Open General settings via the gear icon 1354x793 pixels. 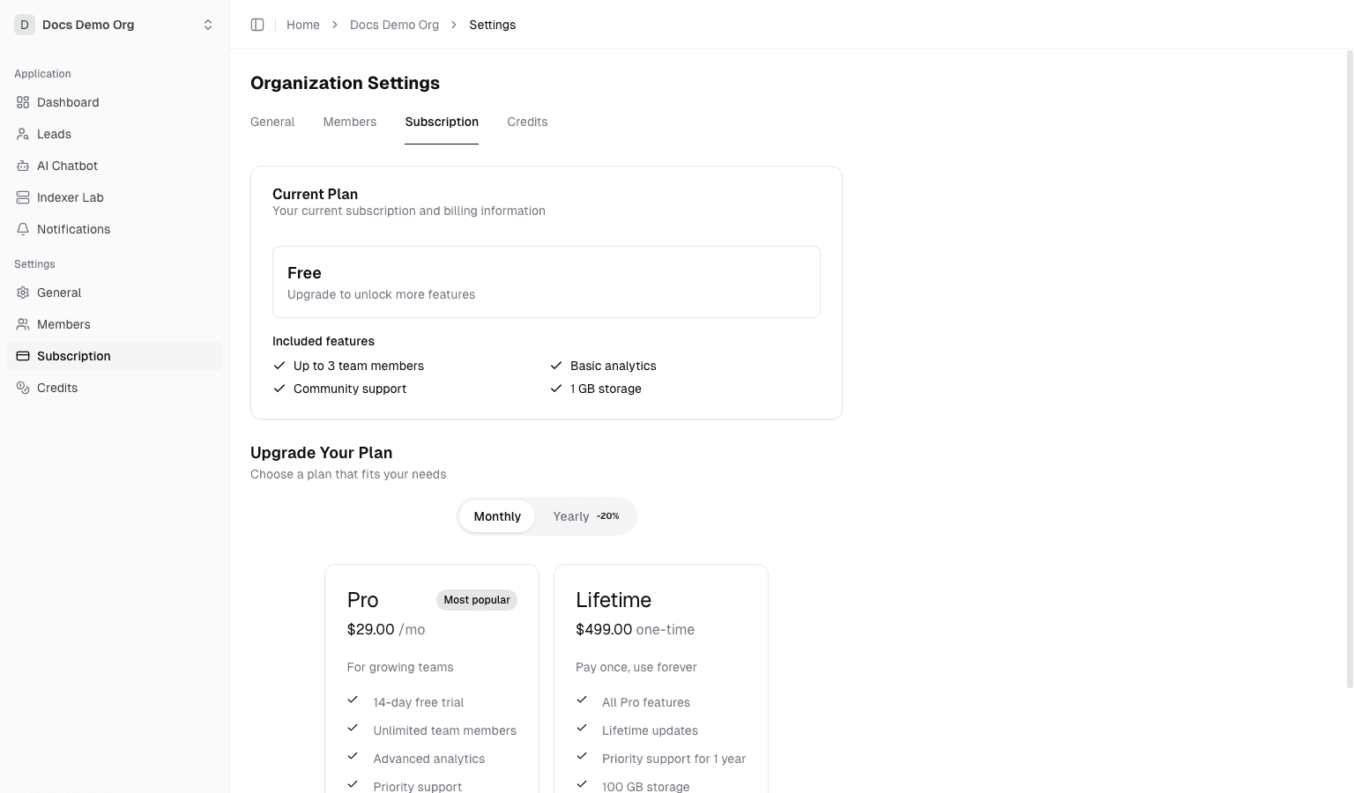coord(23,293)
